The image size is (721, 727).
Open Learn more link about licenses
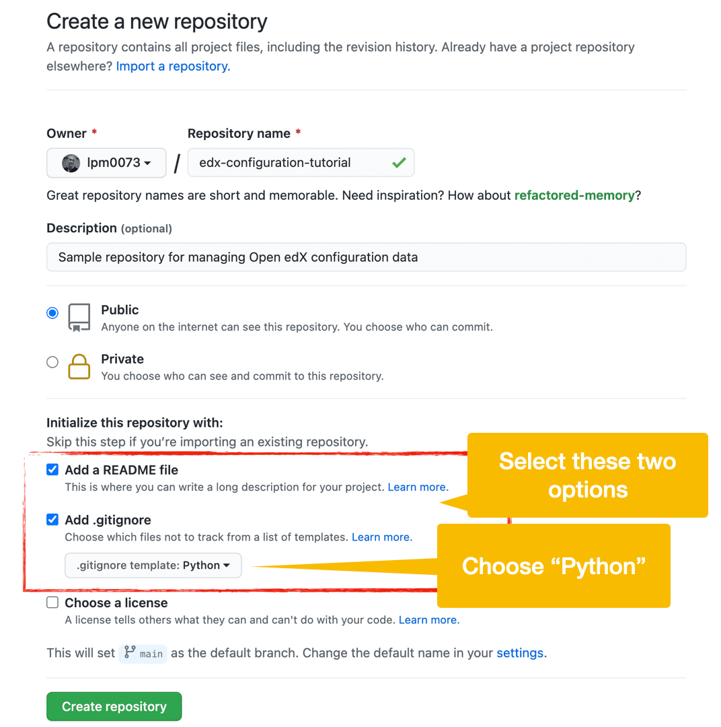point(428,620)
